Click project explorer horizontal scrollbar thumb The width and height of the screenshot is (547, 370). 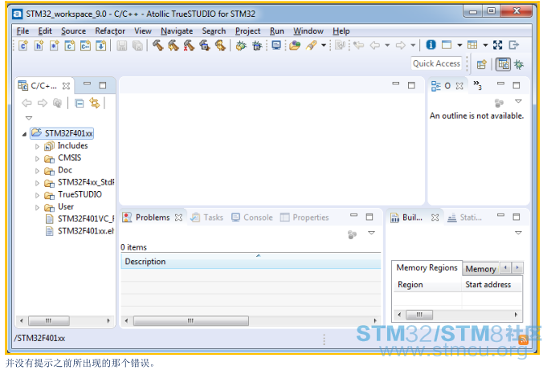pyautogui.click(x=48, y=321)
